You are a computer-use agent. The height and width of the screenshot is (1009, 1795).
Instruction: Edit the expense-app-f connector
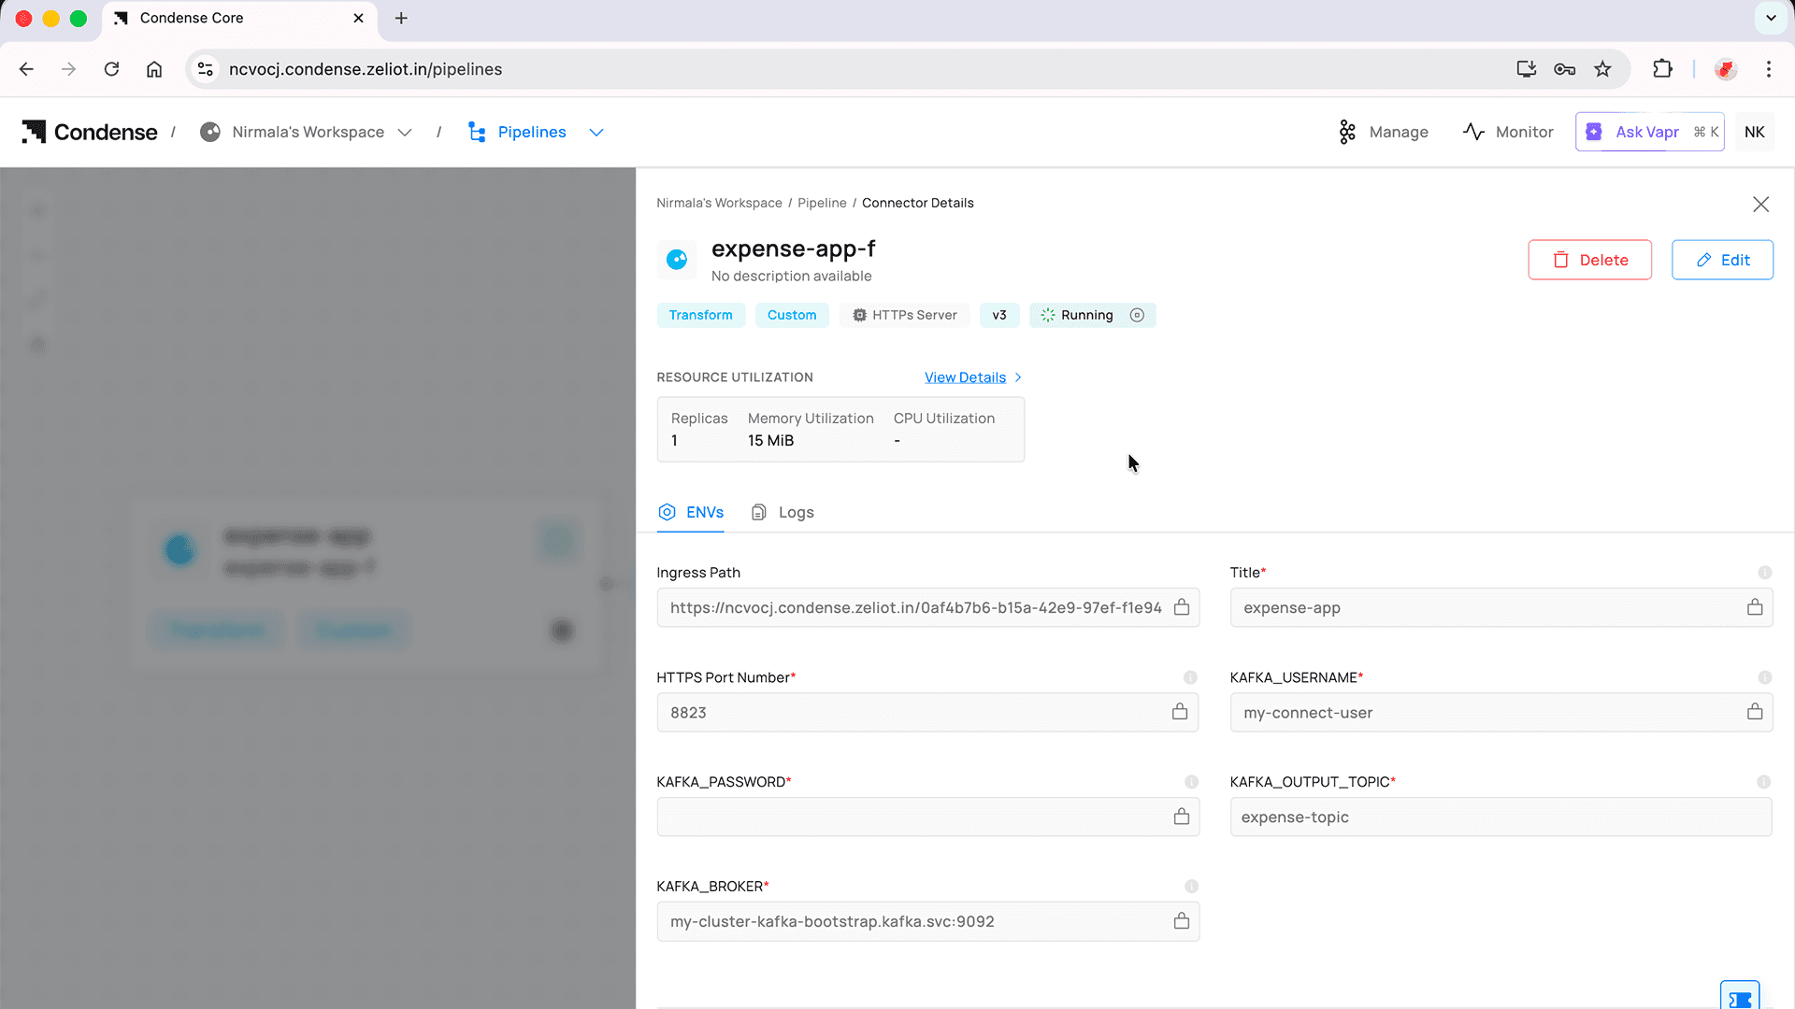coord(1722,260)
